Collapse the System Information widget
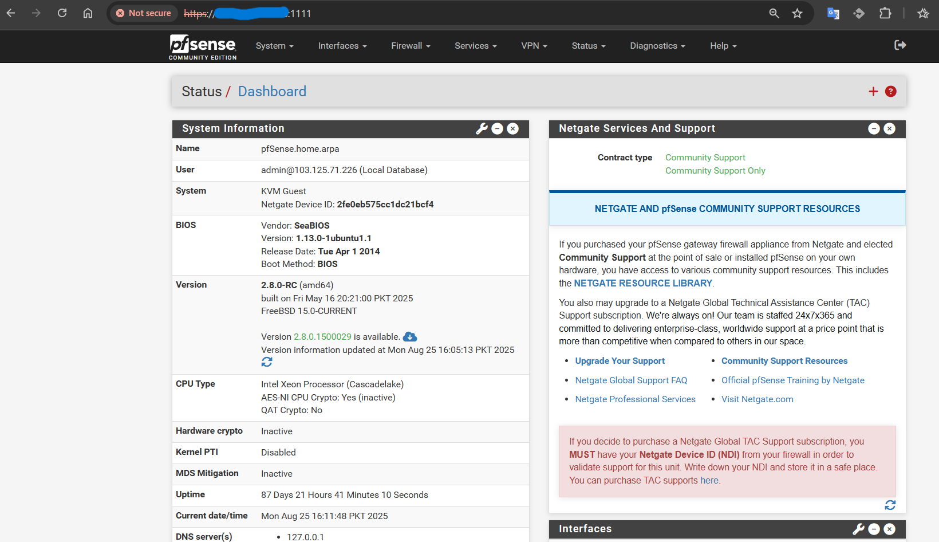Image resolution: width=939 pixels, height=542 pixels. point(497,128)
